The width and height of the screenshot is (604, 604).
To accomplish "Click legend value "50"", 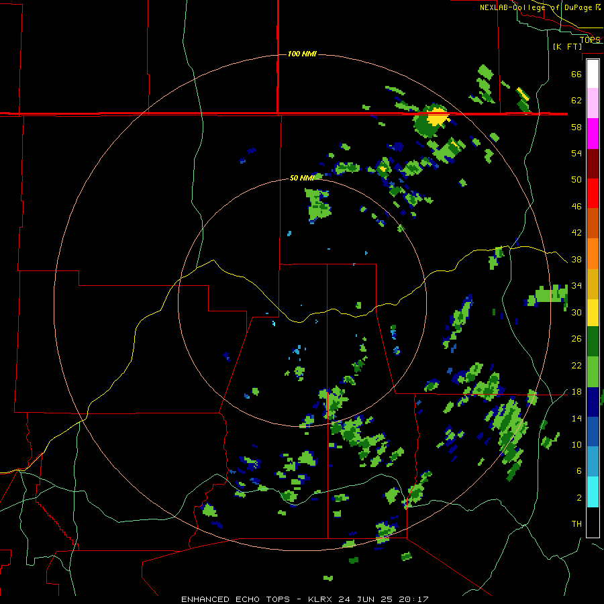I will (x=576, y=180).
